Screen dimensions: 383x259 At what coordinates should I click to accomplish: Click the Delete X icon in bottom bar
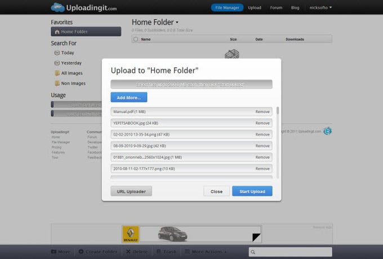pyautogui.click(x=128, y=252)
